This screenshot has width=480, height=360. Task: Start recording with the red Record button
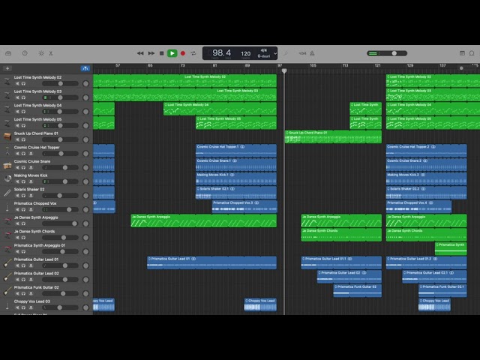(x=183, y=53)
